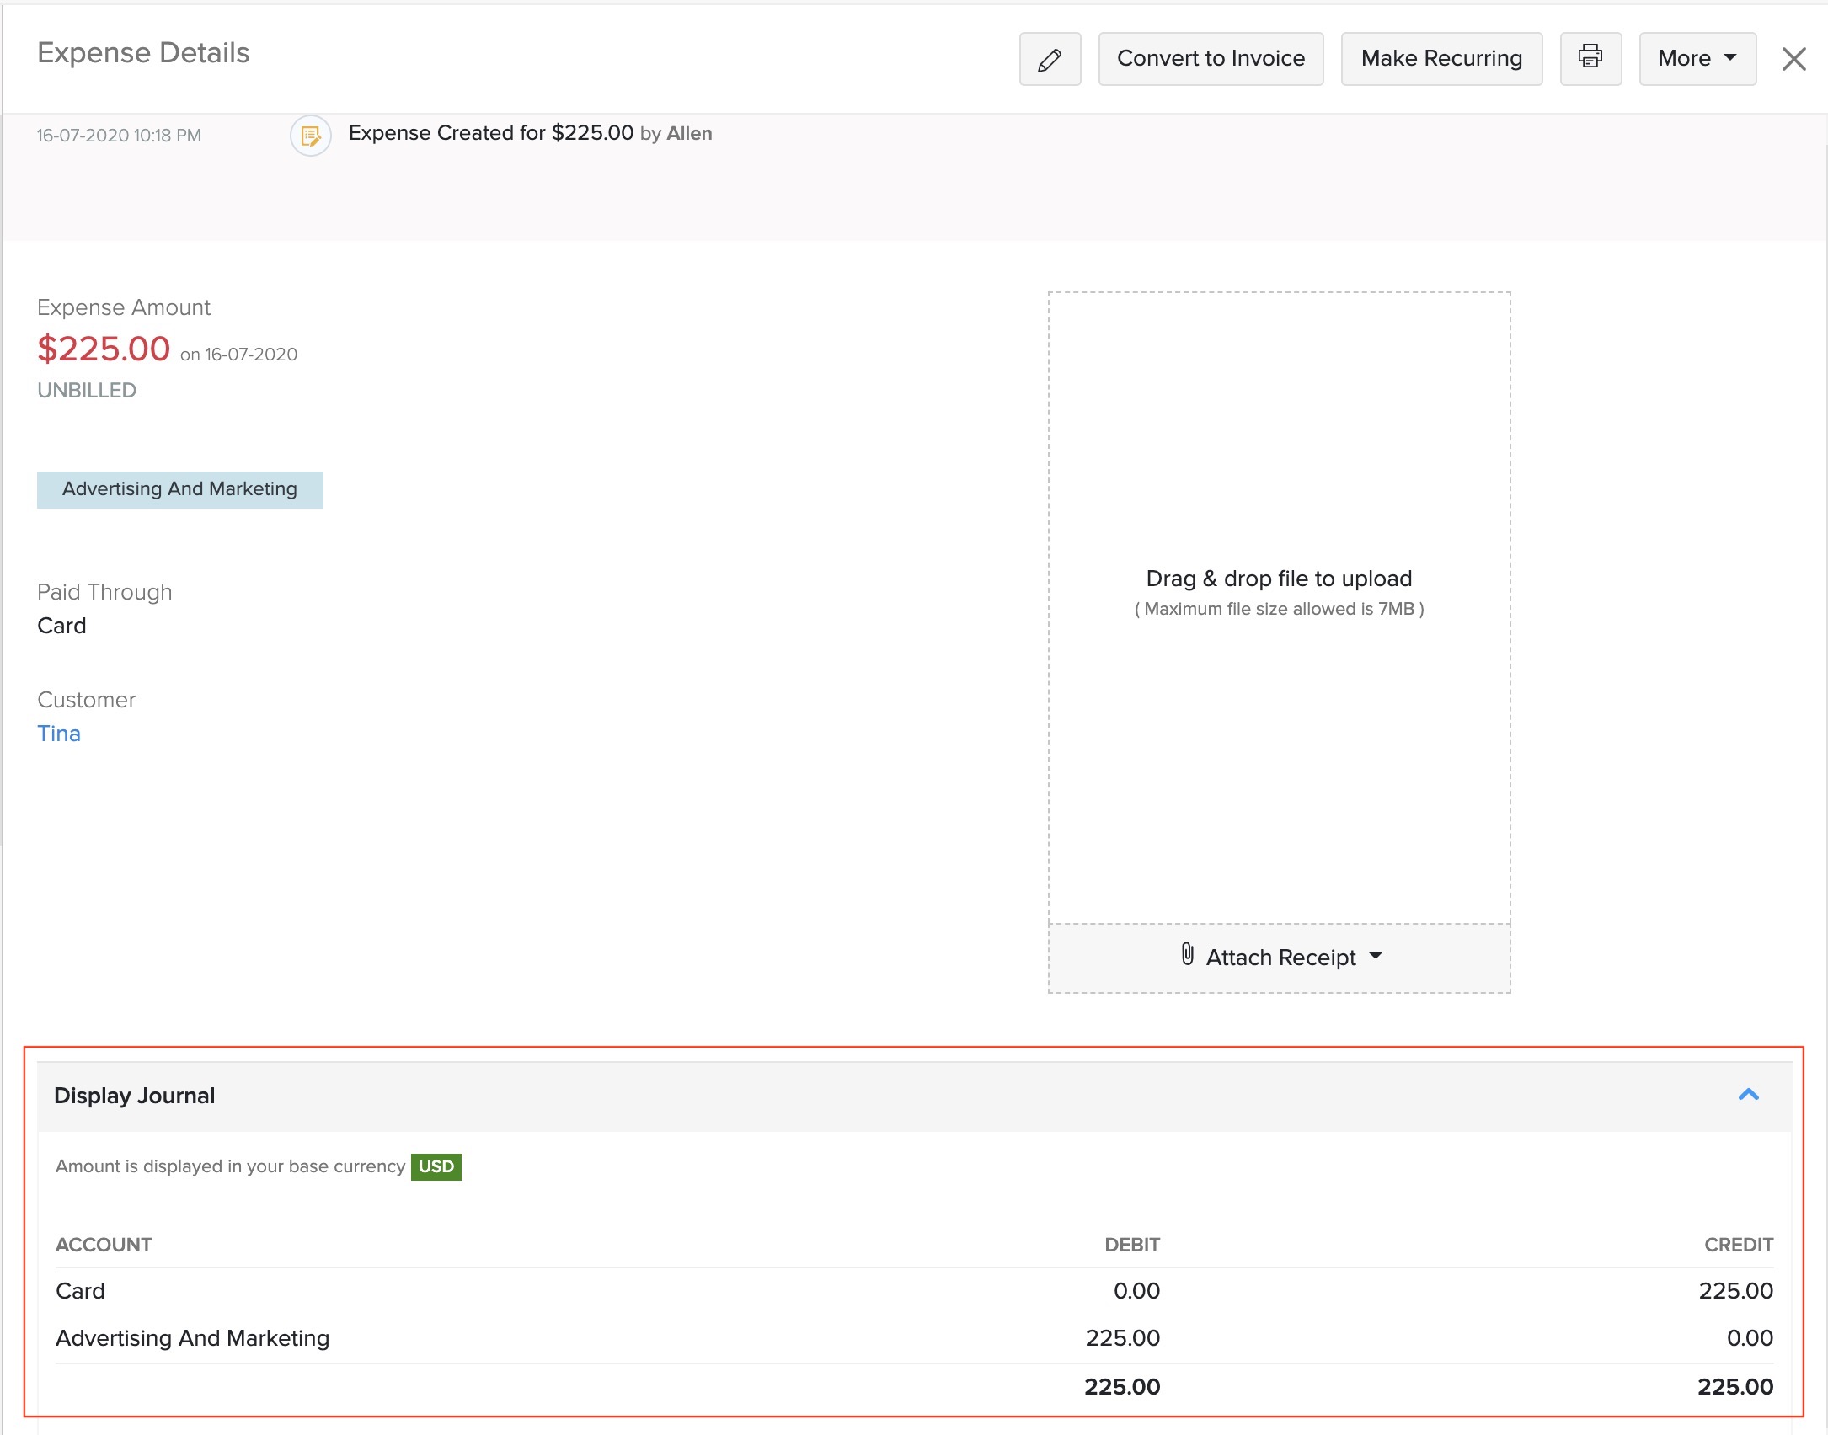Click the DEBIT column header

pos(1131,1245)
